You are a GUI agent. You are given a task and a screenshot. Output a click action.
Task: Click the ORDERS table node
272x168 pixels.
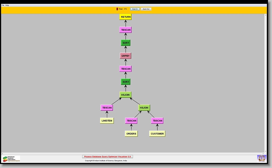[x=131, y=134]
